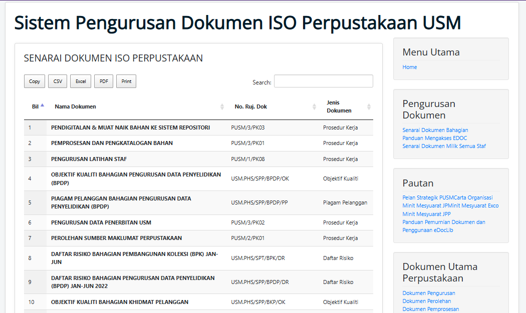Open Senarai Dokumen Bahagian link
Viewport: 526px width, 313px height.
(x=435, y=130)
